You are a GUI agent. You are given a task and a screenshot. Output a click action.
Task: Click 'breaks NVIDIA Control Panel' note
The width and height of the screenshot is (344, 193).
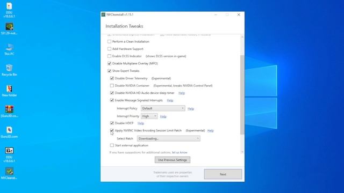point(192,86)
